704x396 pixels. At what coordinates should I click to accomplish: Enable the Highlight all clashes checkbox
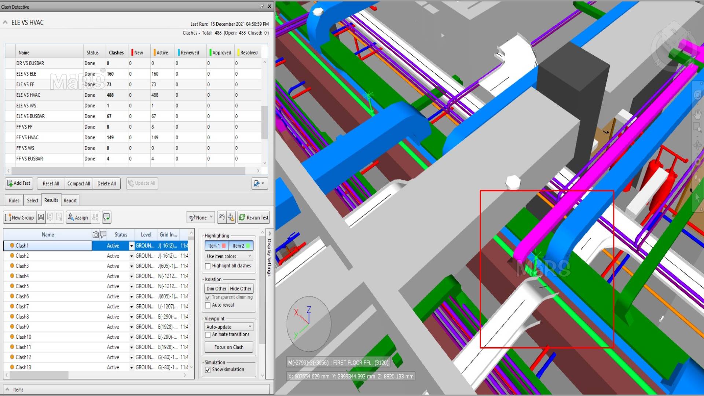pos(208,266)
